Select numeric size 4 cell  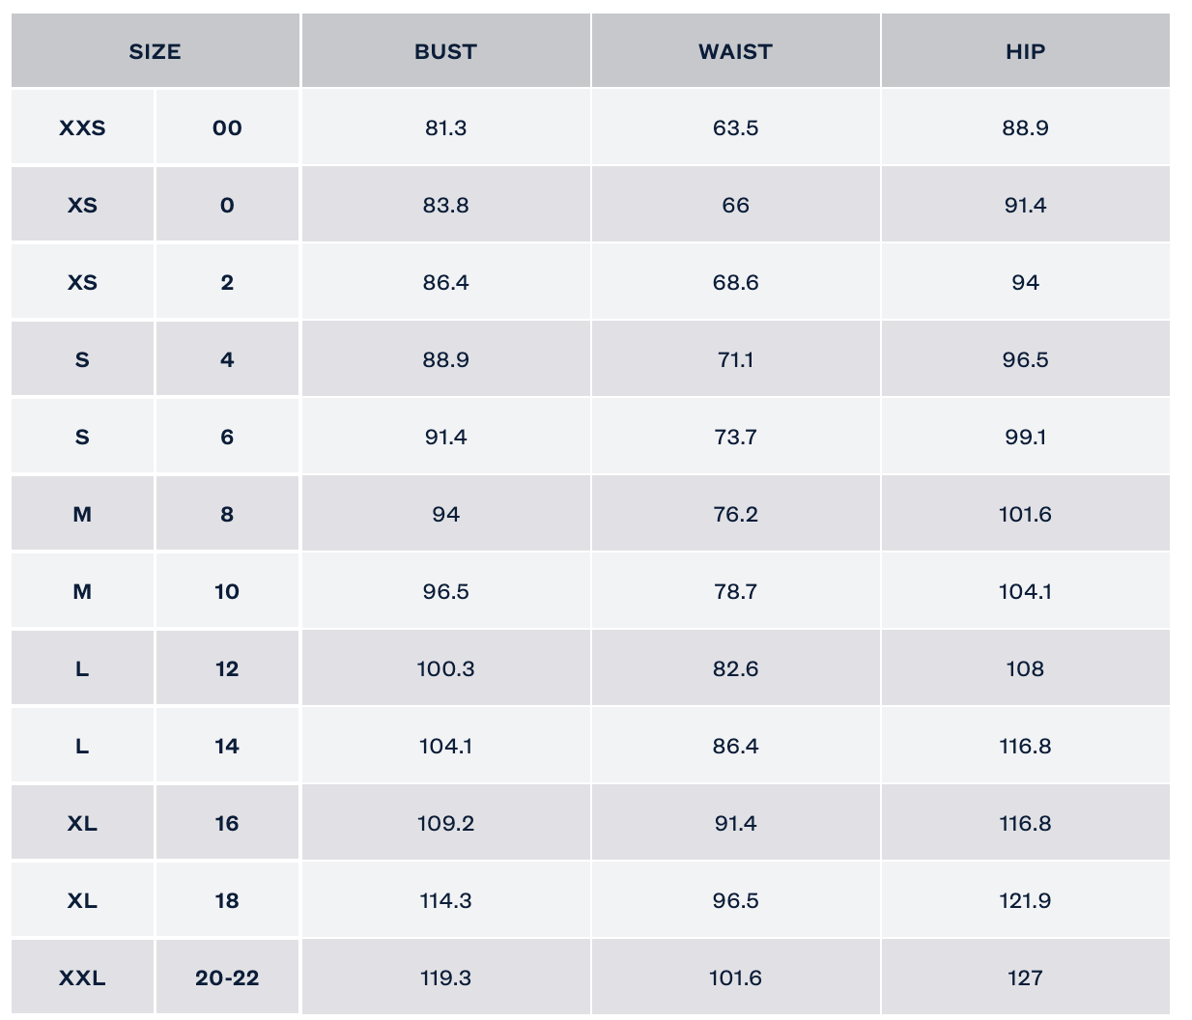point(227,359)
